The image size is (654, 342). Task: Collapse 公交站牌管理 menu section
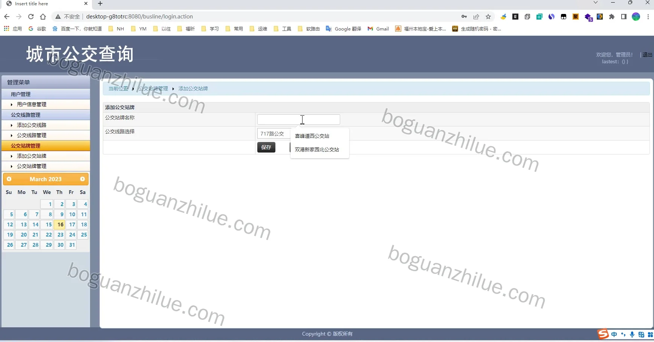tap(46, 146)
